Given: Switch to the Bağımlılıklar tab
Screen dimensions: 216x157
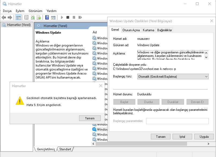Looking at the screenshot, I should (x=165, y=30).
